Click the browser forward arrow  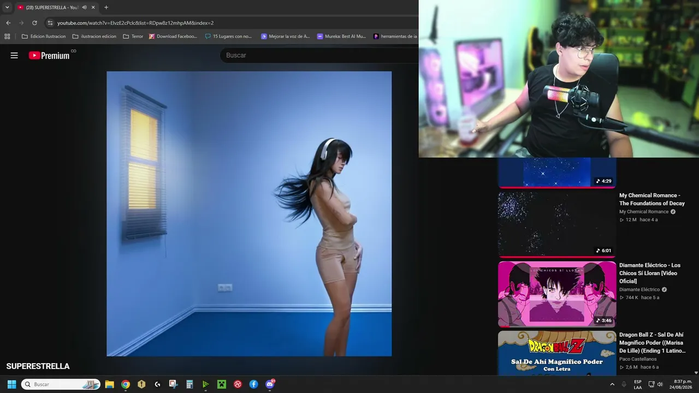point(21,23)
